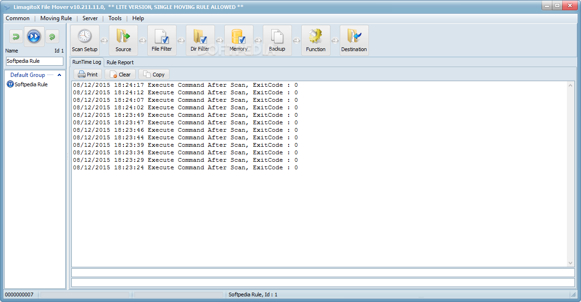Image resolution: width=581 pixels, height=302 pixels.
Task: Click the window resize grip in status bar
Action: click(x=573, y=294)
